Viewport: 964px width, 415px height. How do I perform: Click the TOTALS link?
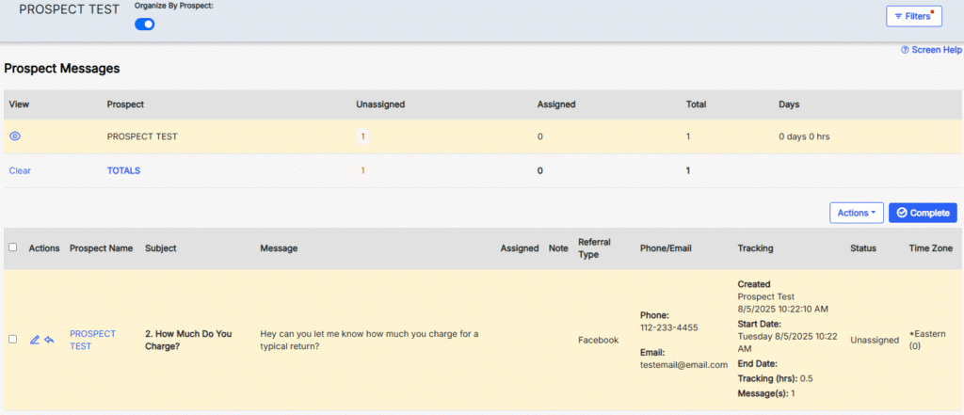coord(123,171)
